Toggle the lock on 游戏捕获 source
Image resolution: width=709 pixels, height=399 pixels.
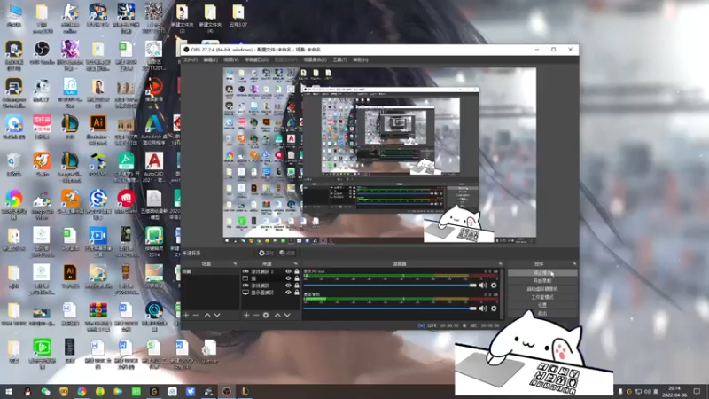(x=297, y=286)
